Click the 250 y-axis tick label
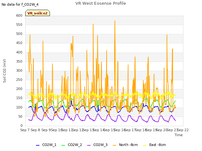202x151 pixels. 19,80
